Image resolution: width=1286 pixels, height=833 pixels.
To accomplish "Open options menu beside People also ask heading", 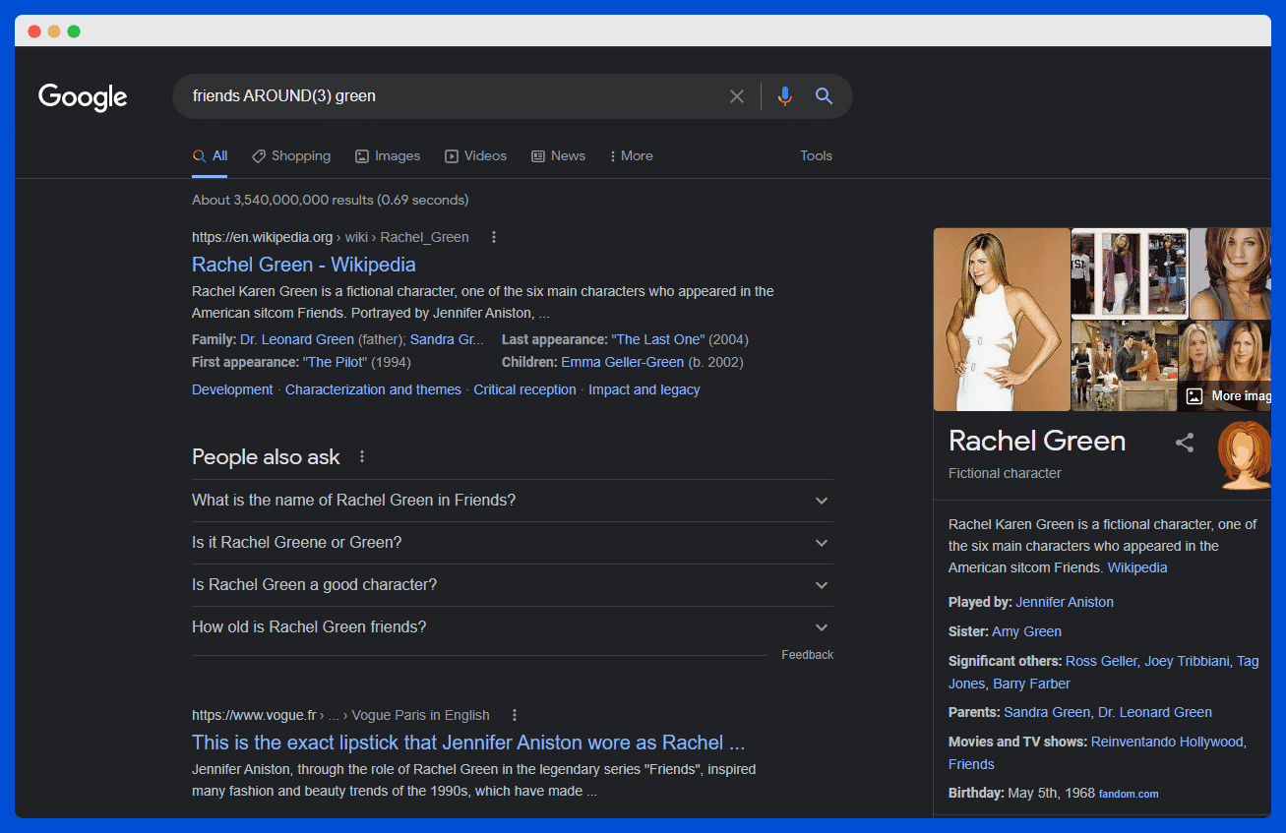I will pos(362,456).
